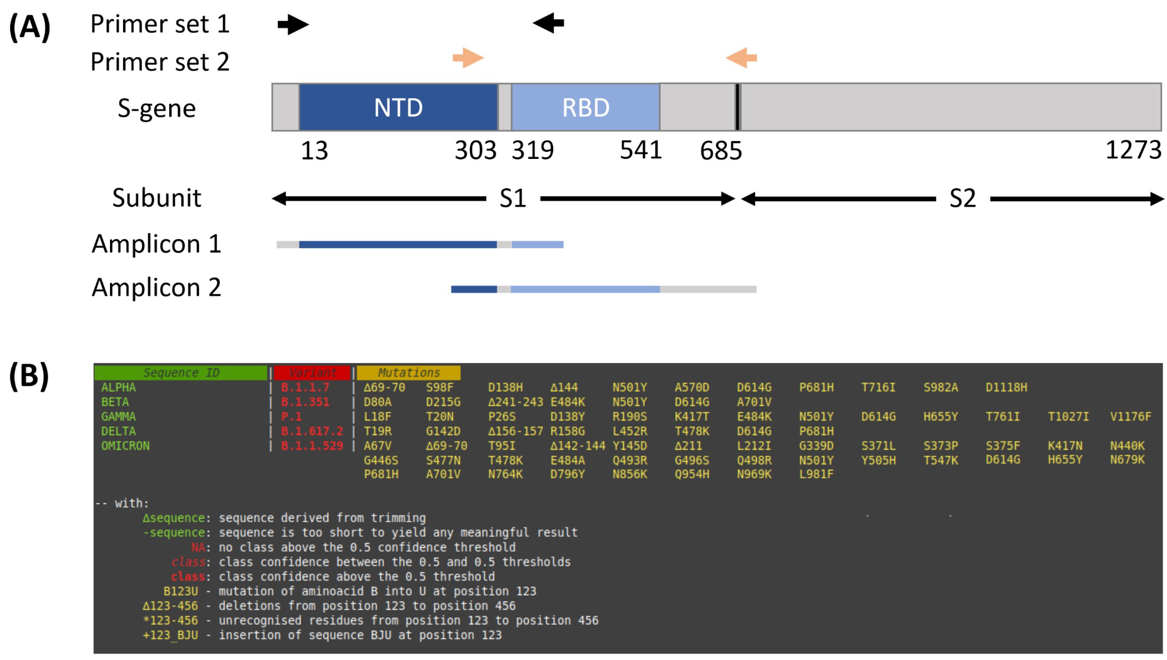The width and height of the screenshot is (1167, 660).
Task: Select the dark blue NTD domain box
Action: [x=398, y=107]
